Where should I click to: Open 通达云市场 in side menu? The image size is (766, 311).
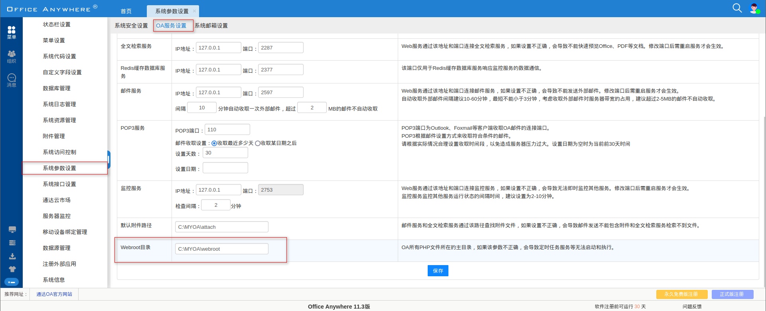coord(57,200)
